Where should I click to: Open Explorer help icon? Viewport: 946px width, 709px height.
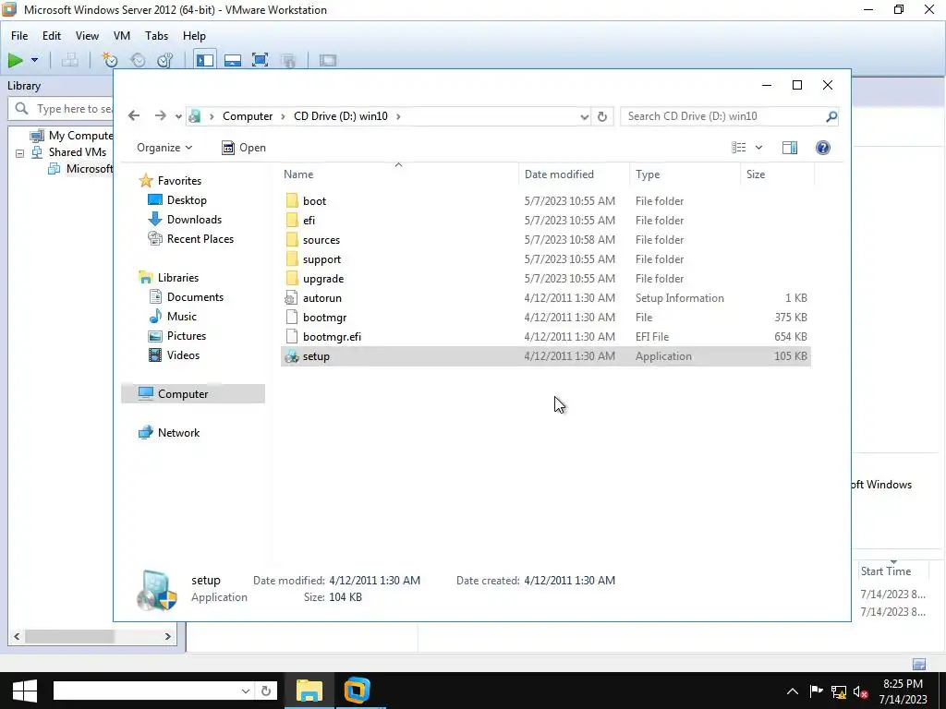coord(823,148)
